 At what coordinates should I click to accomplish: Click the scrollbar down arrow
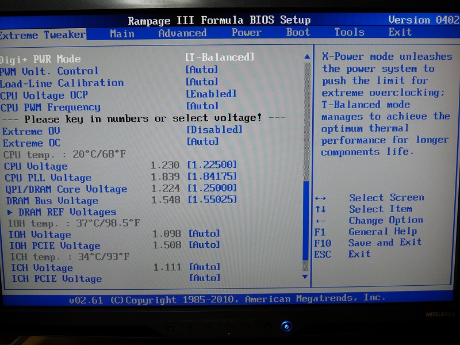tap(305, 277)
